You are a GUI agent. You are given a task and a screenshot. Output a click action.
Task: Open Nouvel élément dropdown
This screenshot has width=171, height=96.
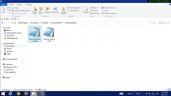(74, 8)
